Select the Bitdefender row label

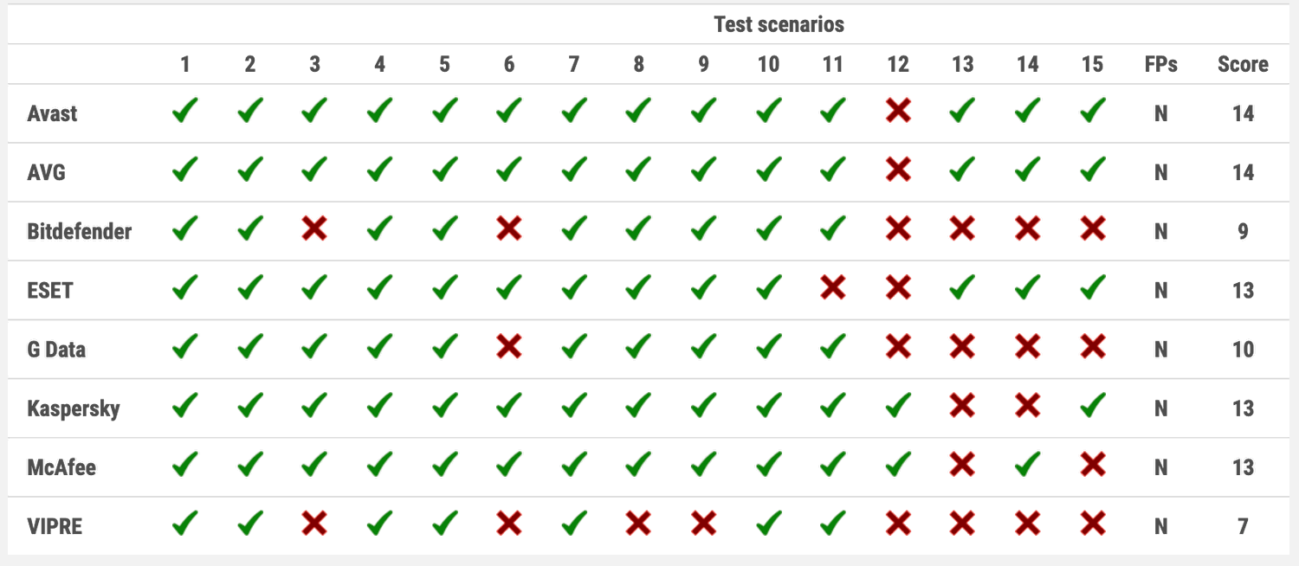click(x=80, y=231)
